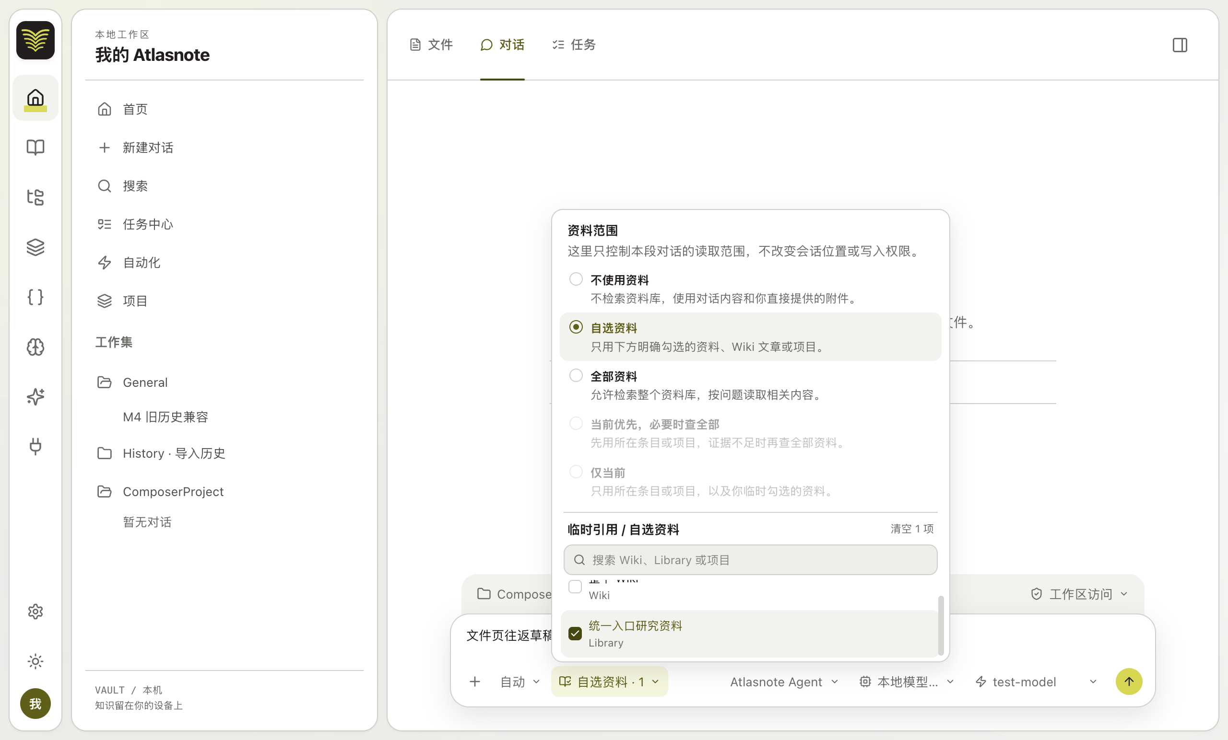Open 任务中心 in the sidebar
The width and height of the screenshot is (1228, 740).
[224, 224]
